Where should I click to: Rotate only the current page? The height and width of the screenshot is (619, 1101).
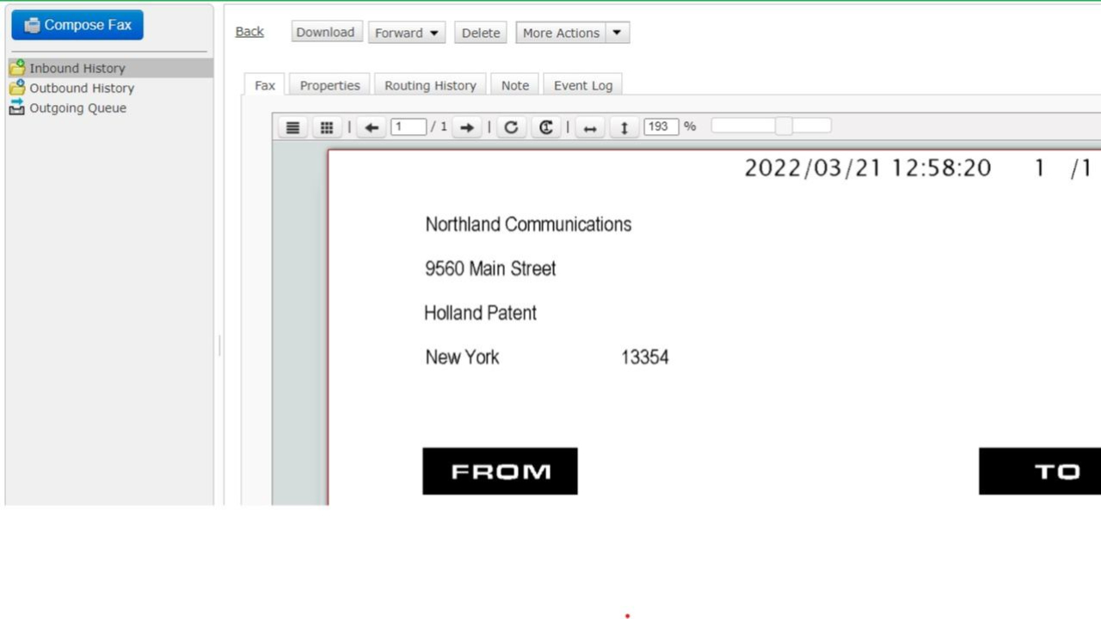545,127
